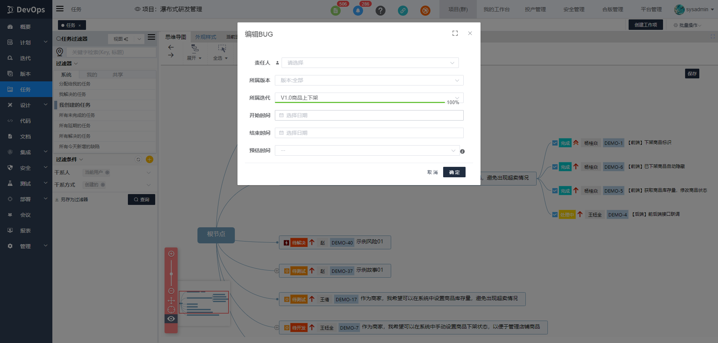Toggle minimap visibility with the eye icon
This screenshot has width=718, height=343.
tap(171, 319)
